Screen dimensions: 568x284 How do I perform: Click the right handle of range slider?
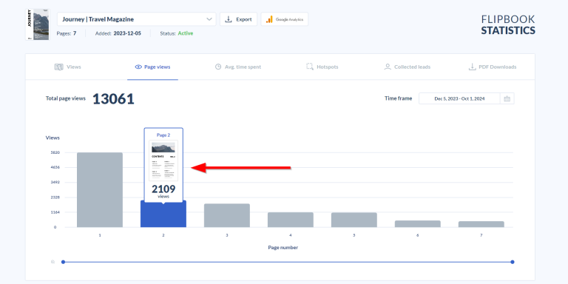pos(513,262)
